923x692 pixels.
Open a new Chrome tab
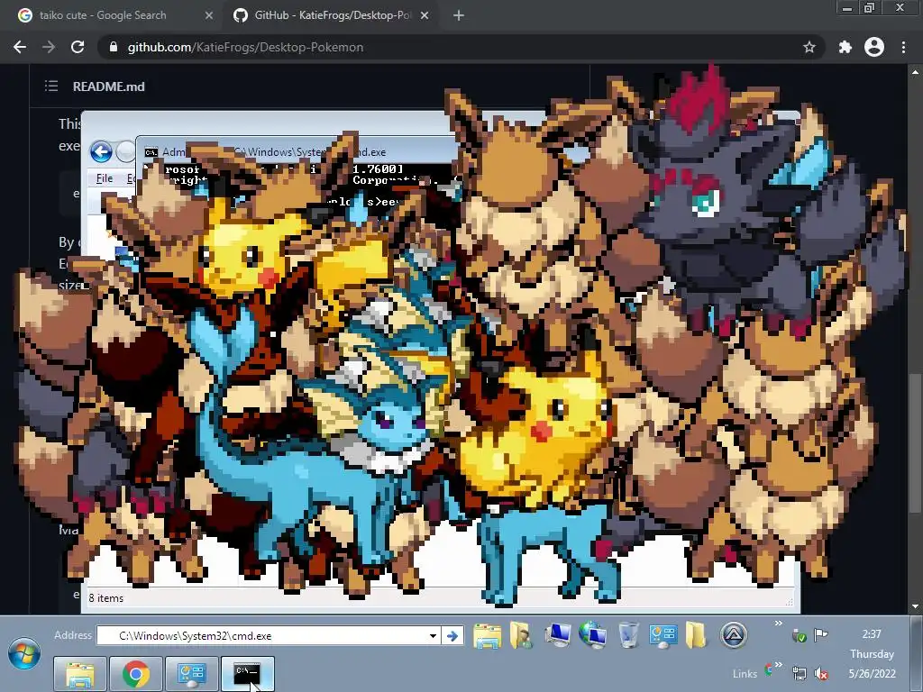point(459,16)
